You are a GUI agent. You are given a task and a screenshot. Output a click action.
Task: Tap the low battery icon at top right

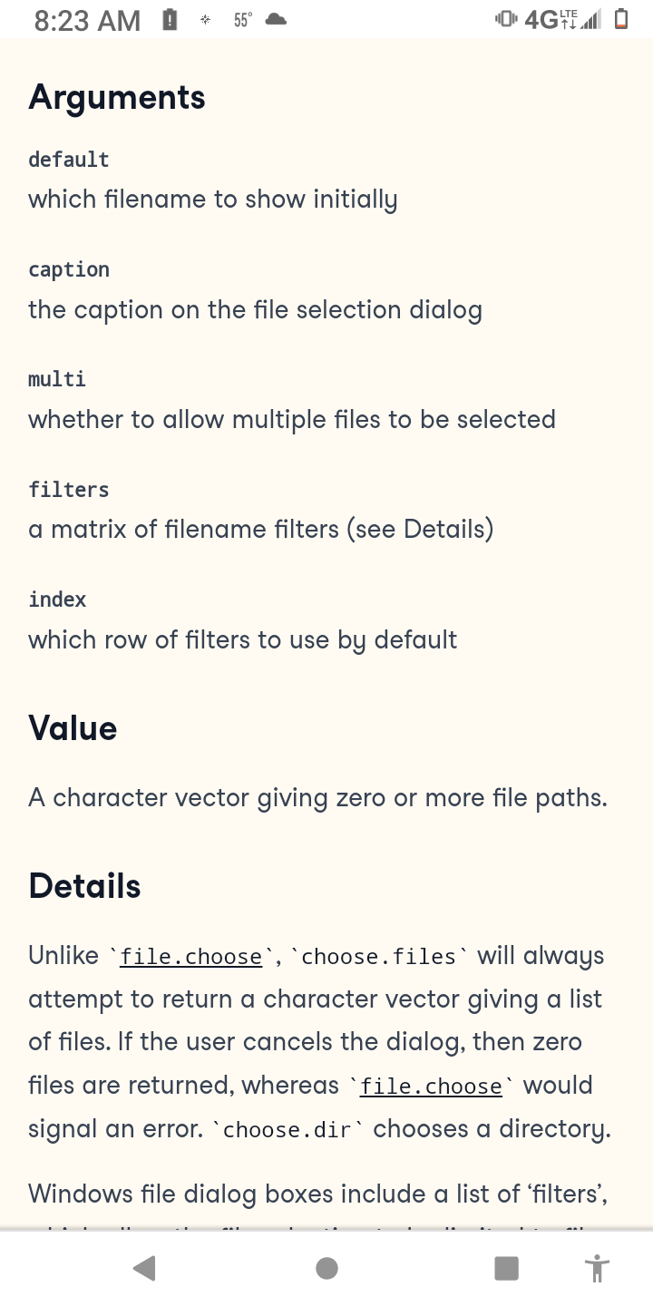pos(622,19)
